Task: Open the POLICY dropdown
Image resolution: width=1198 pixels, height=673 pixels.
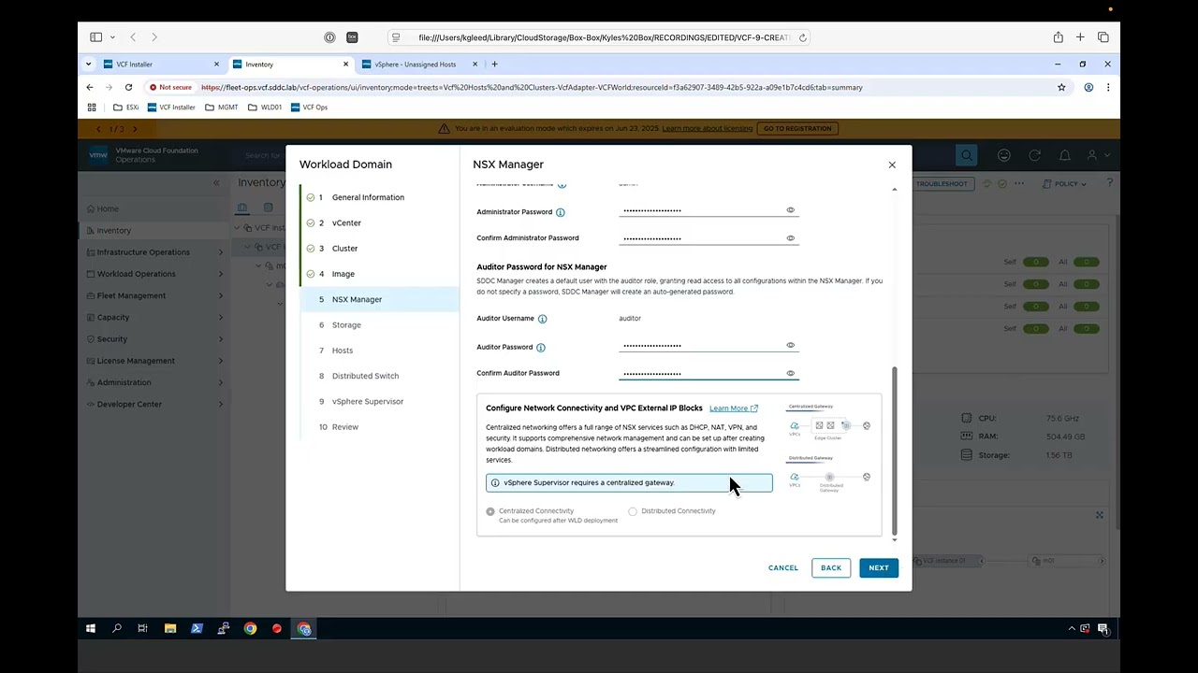Action: pos(1064,184)
